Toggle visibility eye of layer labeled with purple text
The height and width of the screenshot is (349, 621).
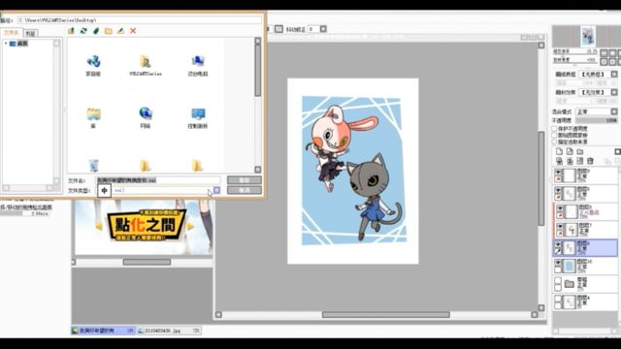(560, 208)
